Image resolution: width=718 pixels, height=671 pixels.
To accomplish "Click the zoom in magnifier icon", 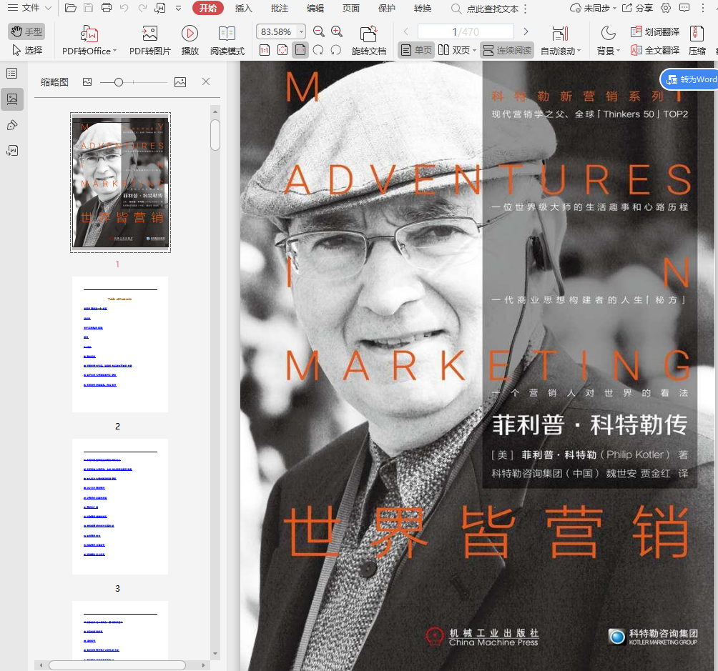I will pyautogui.click(x=337, y=31).
